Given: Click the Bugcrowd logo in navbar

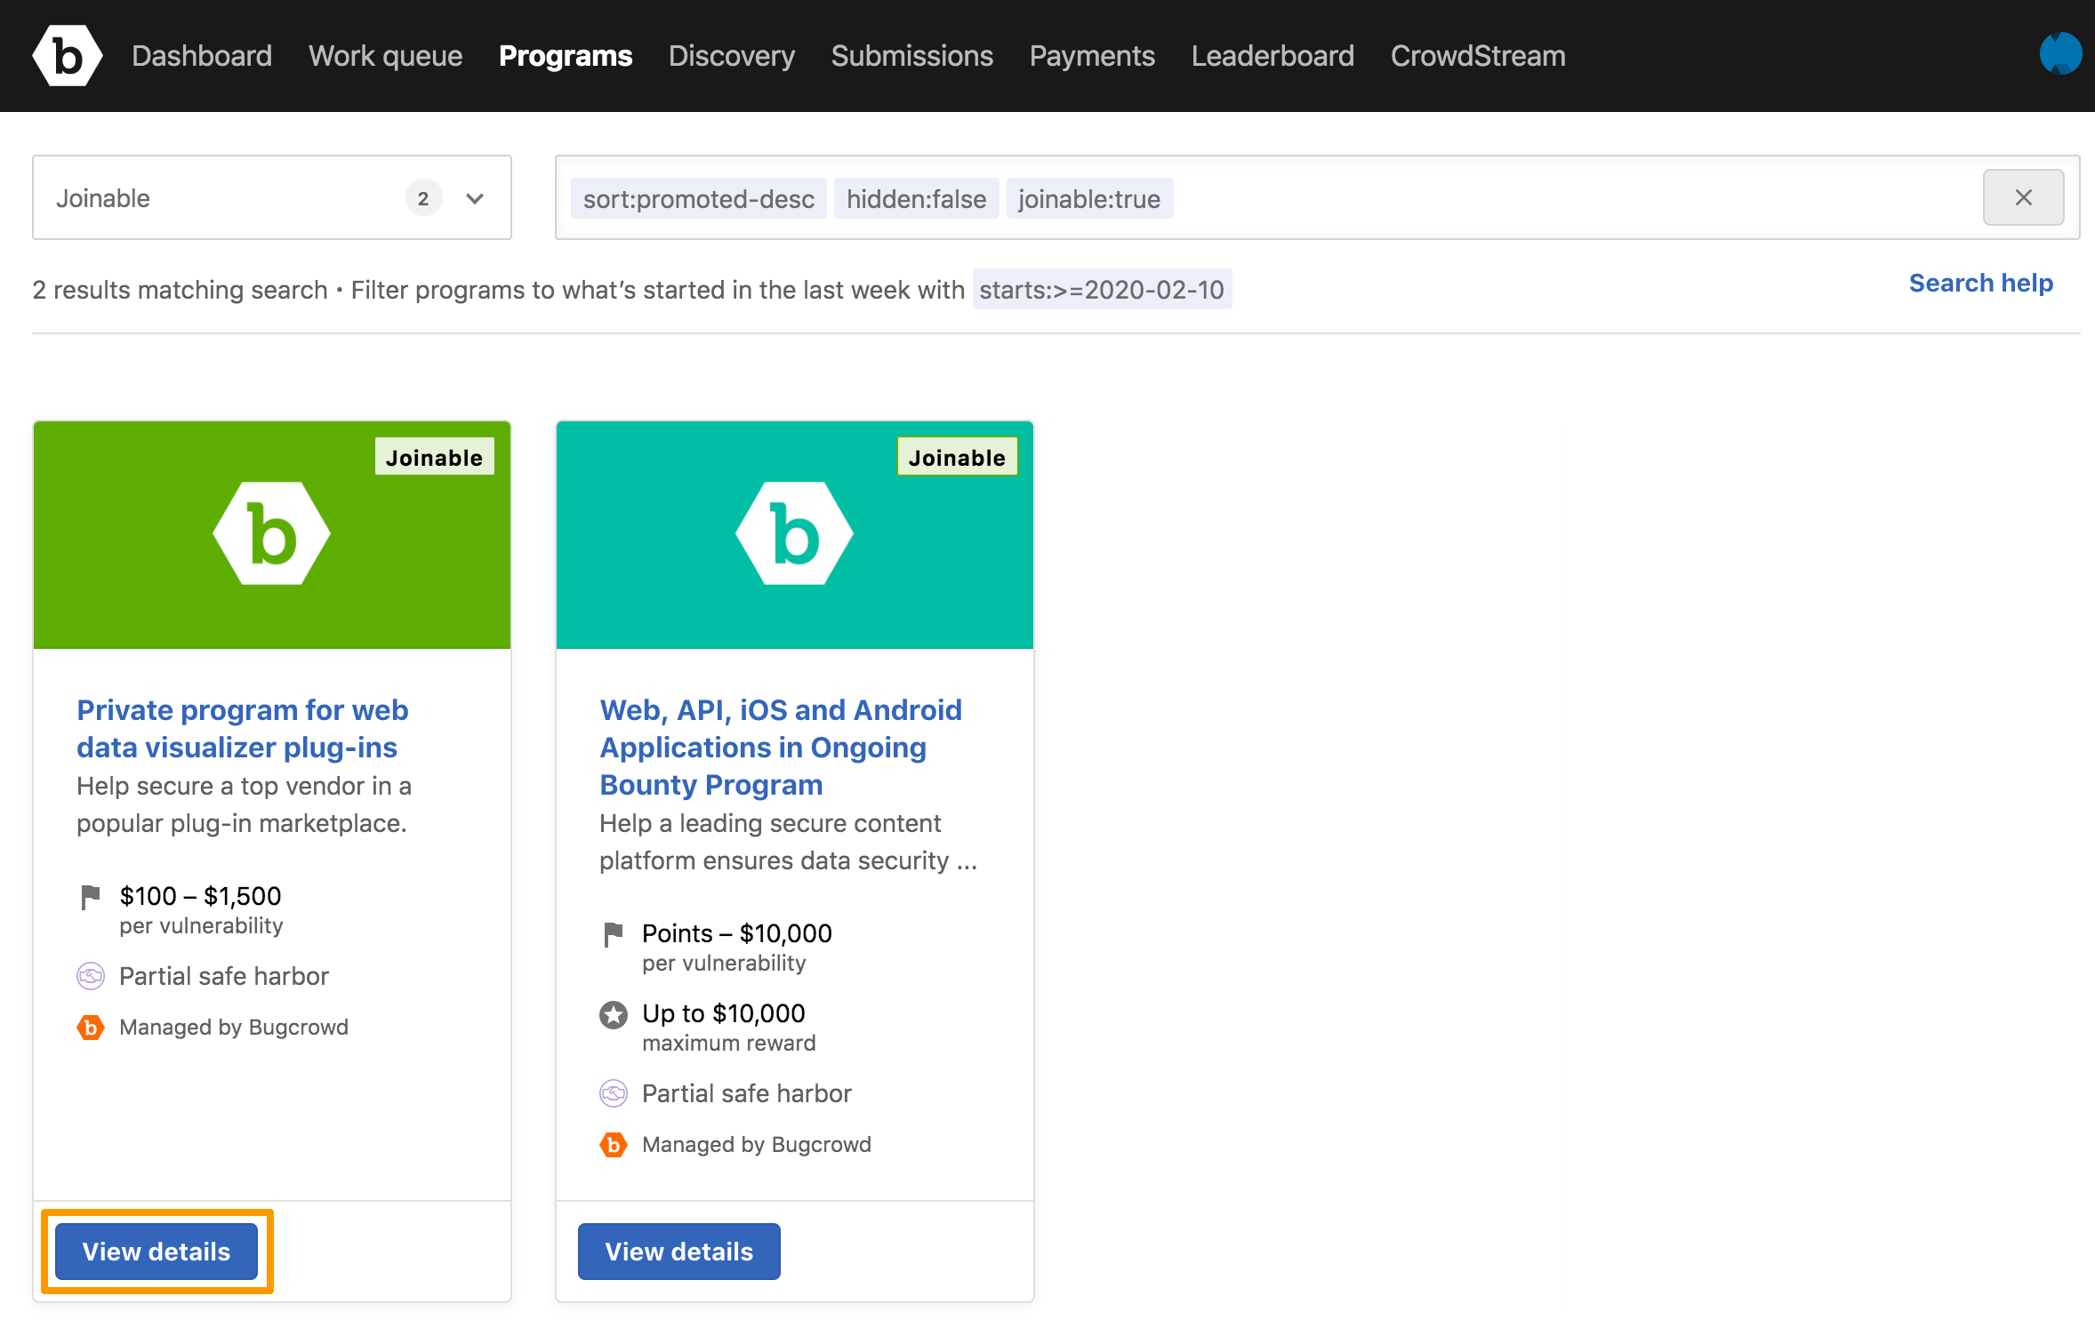Looking at the screenshot, I should tap(67, 56).
